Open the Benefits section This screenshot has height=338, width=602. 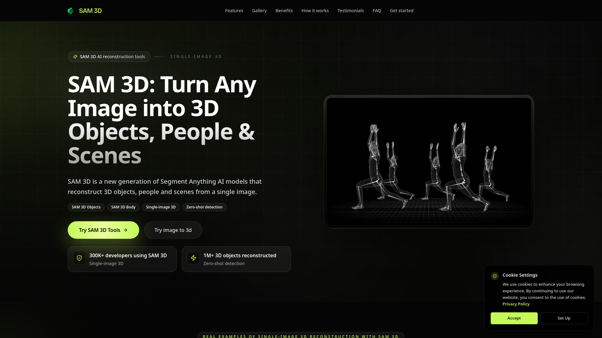[x=284, y=10]
